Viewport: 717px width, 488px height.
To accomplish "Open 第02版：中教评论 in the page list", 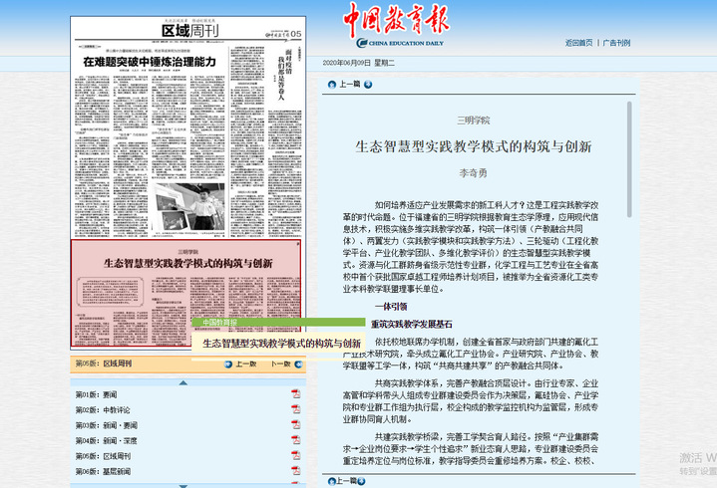I will (x=103, y=410).
